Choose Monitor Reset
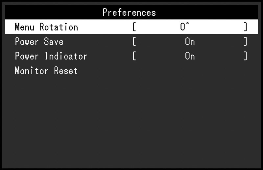This screenshot has height=170, width=263. [46, 71]
